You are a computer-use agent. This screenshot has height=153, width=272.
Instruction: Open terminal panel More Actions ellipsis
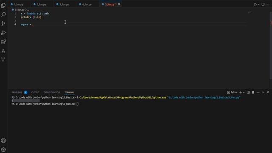click(258, 92)
